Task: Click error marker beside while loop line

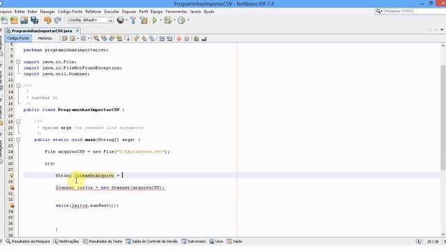Action: (12, 206)
